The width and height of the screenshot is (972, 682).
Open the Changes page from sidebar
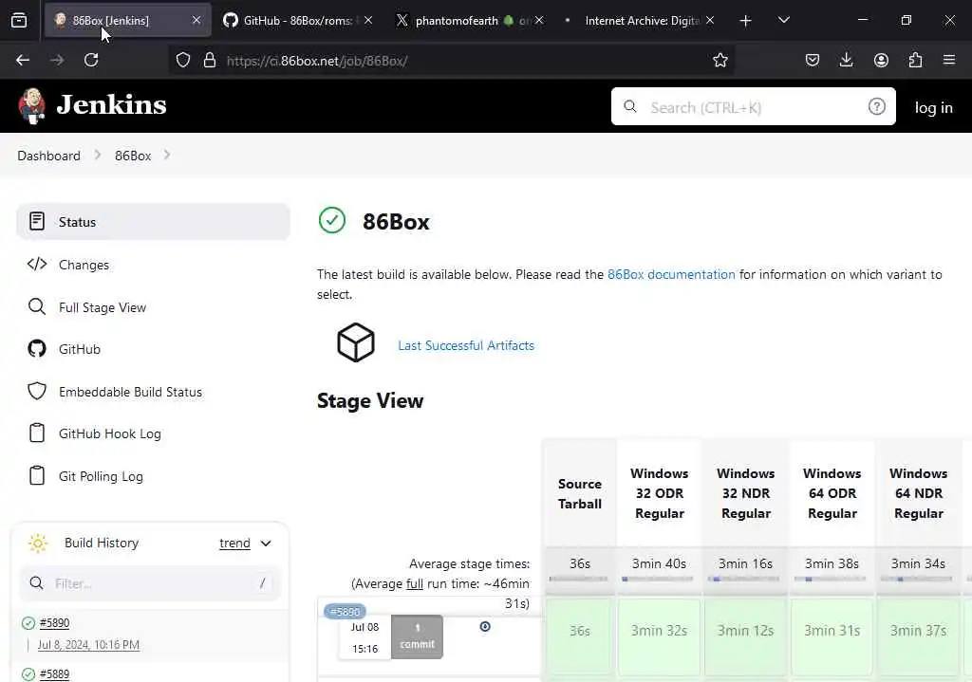coord(84,265)
